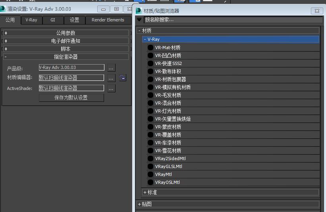The image size is (326, 212).
Task: Choose renderer for 材质编辑器 with ellipsis button
Action: (111, 78)
